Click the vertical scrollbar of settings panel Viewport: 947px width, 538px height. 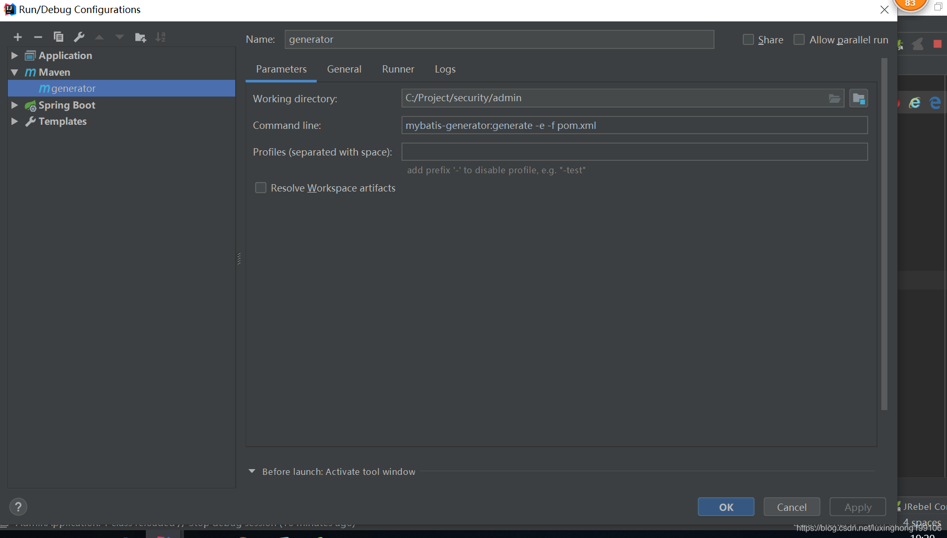click(x=884, y=234)
